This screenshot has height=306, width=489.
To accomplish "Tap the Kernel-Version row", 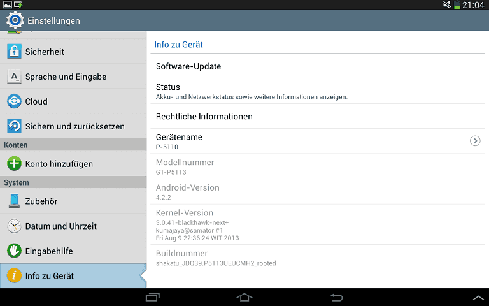I will click(318, 224).
